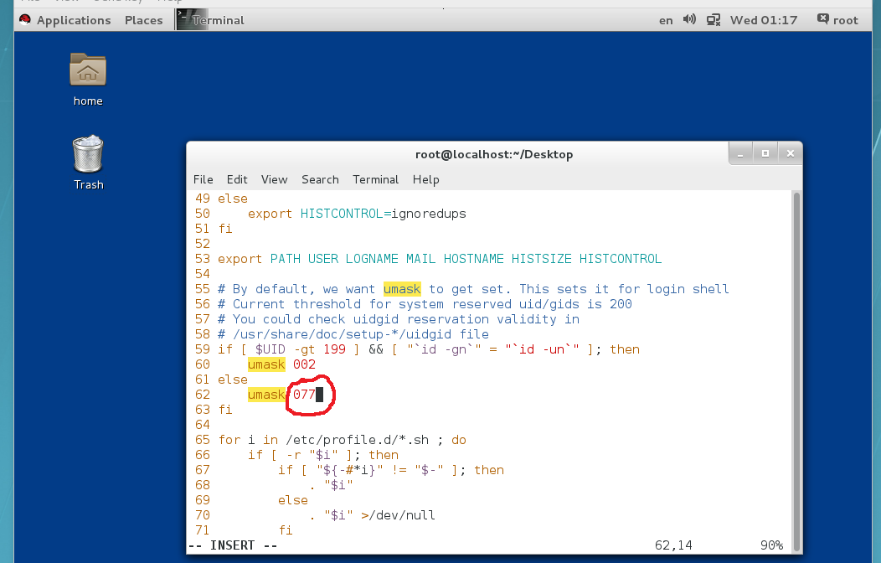Click the 90% file position indicator
Image resolution: width=881 pixels, height=563 pixels.
pyautogui.click(x=771, y=545)
